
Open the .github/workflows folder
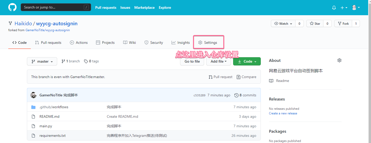coord(54,107)
